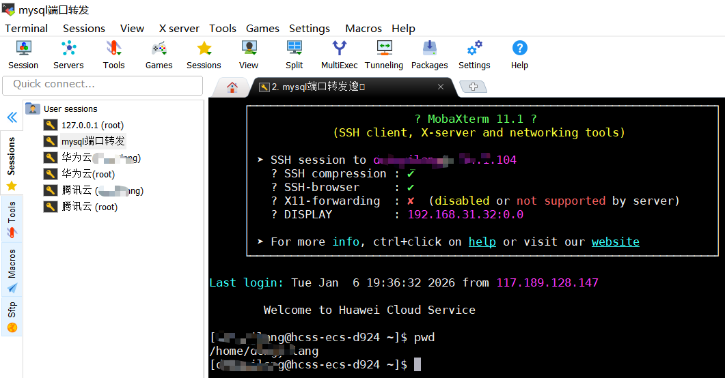Click the User sessions folder icon
This screenshot has width=725, height=378.
32,108
